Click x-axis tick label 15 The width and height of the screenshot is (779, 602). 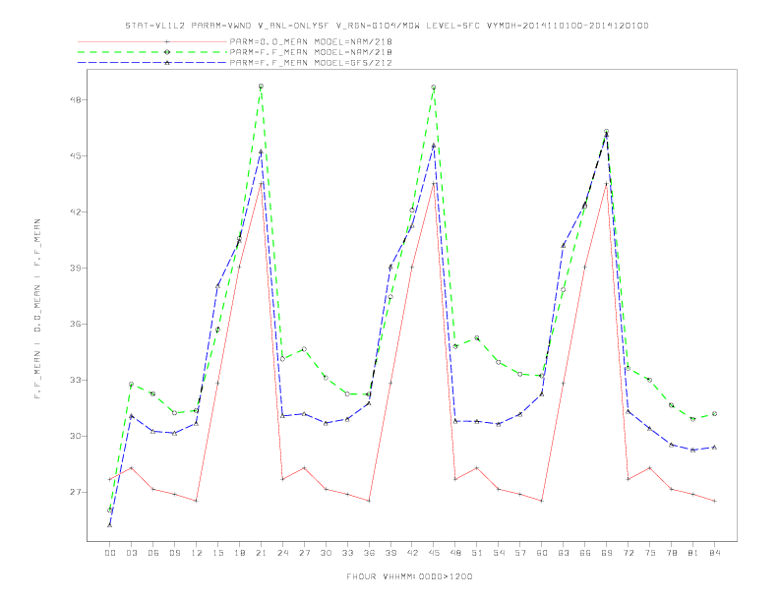tap(217, 553)
